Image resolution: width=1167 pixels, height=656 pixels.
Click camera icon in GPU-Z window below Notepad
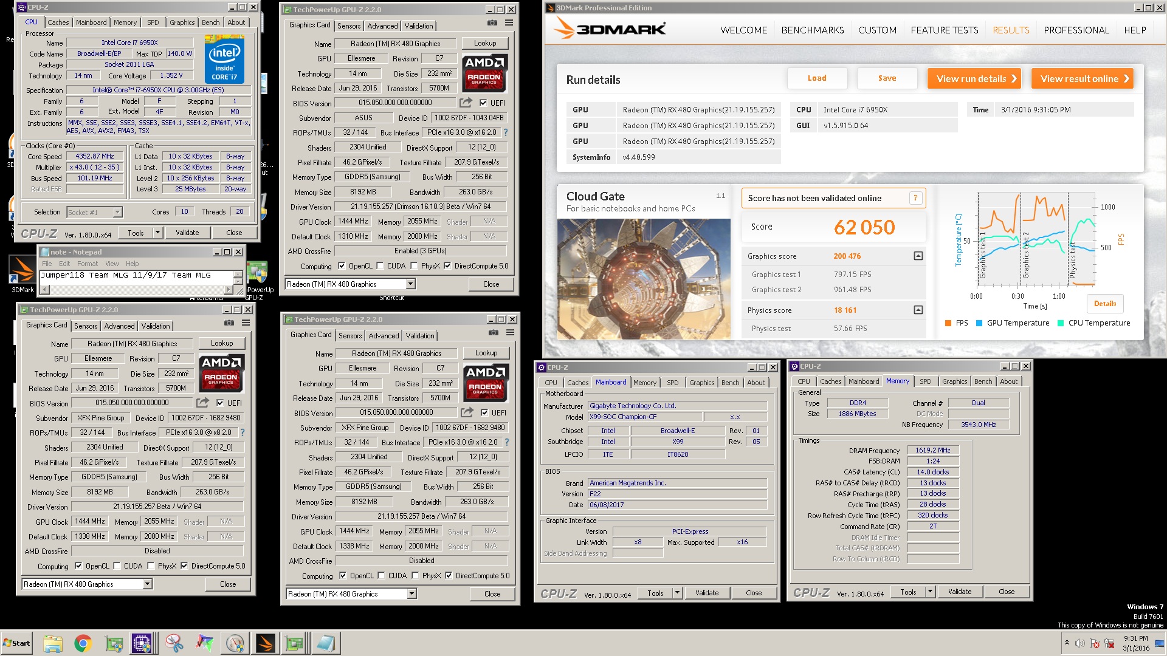point(229,323)
